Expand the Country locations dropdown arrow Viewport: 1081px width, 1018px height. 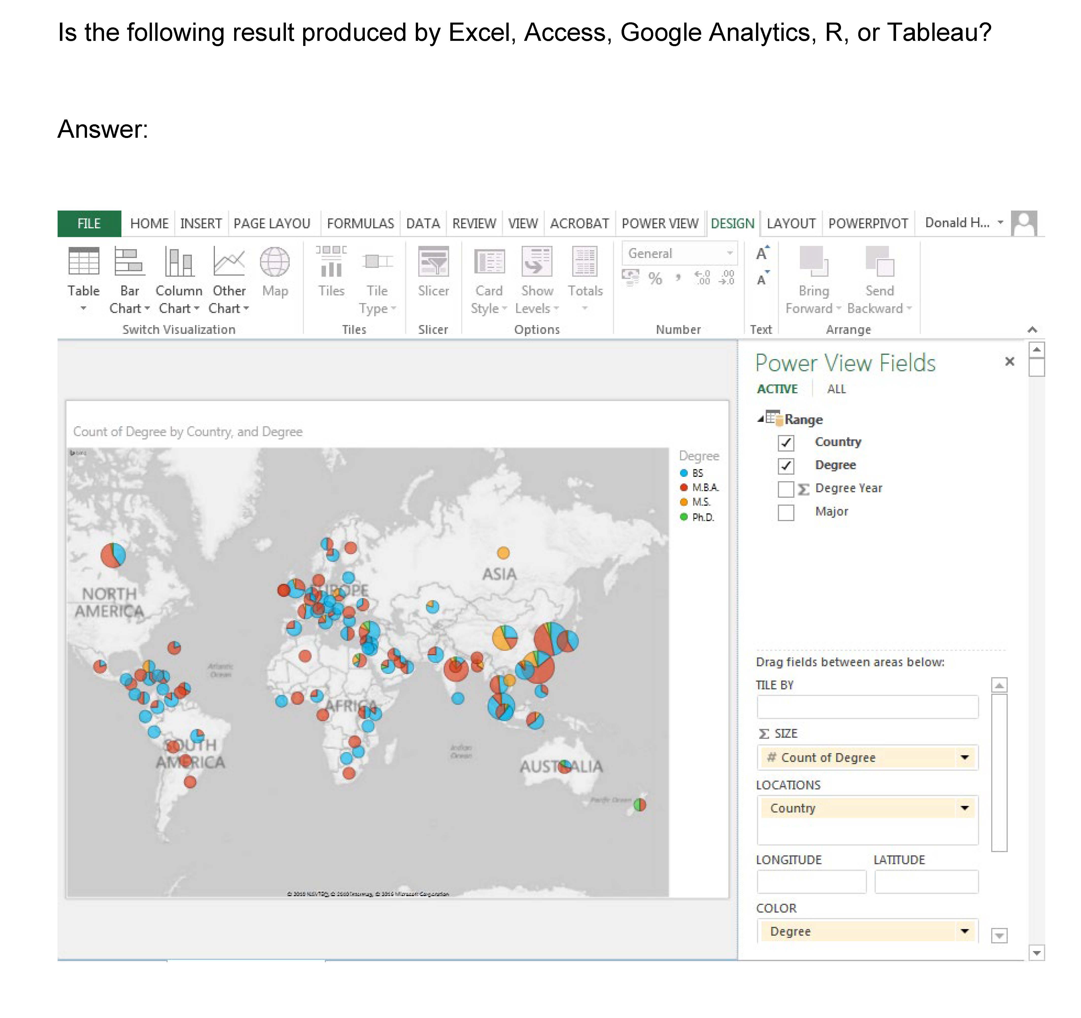tap(965, 808)
